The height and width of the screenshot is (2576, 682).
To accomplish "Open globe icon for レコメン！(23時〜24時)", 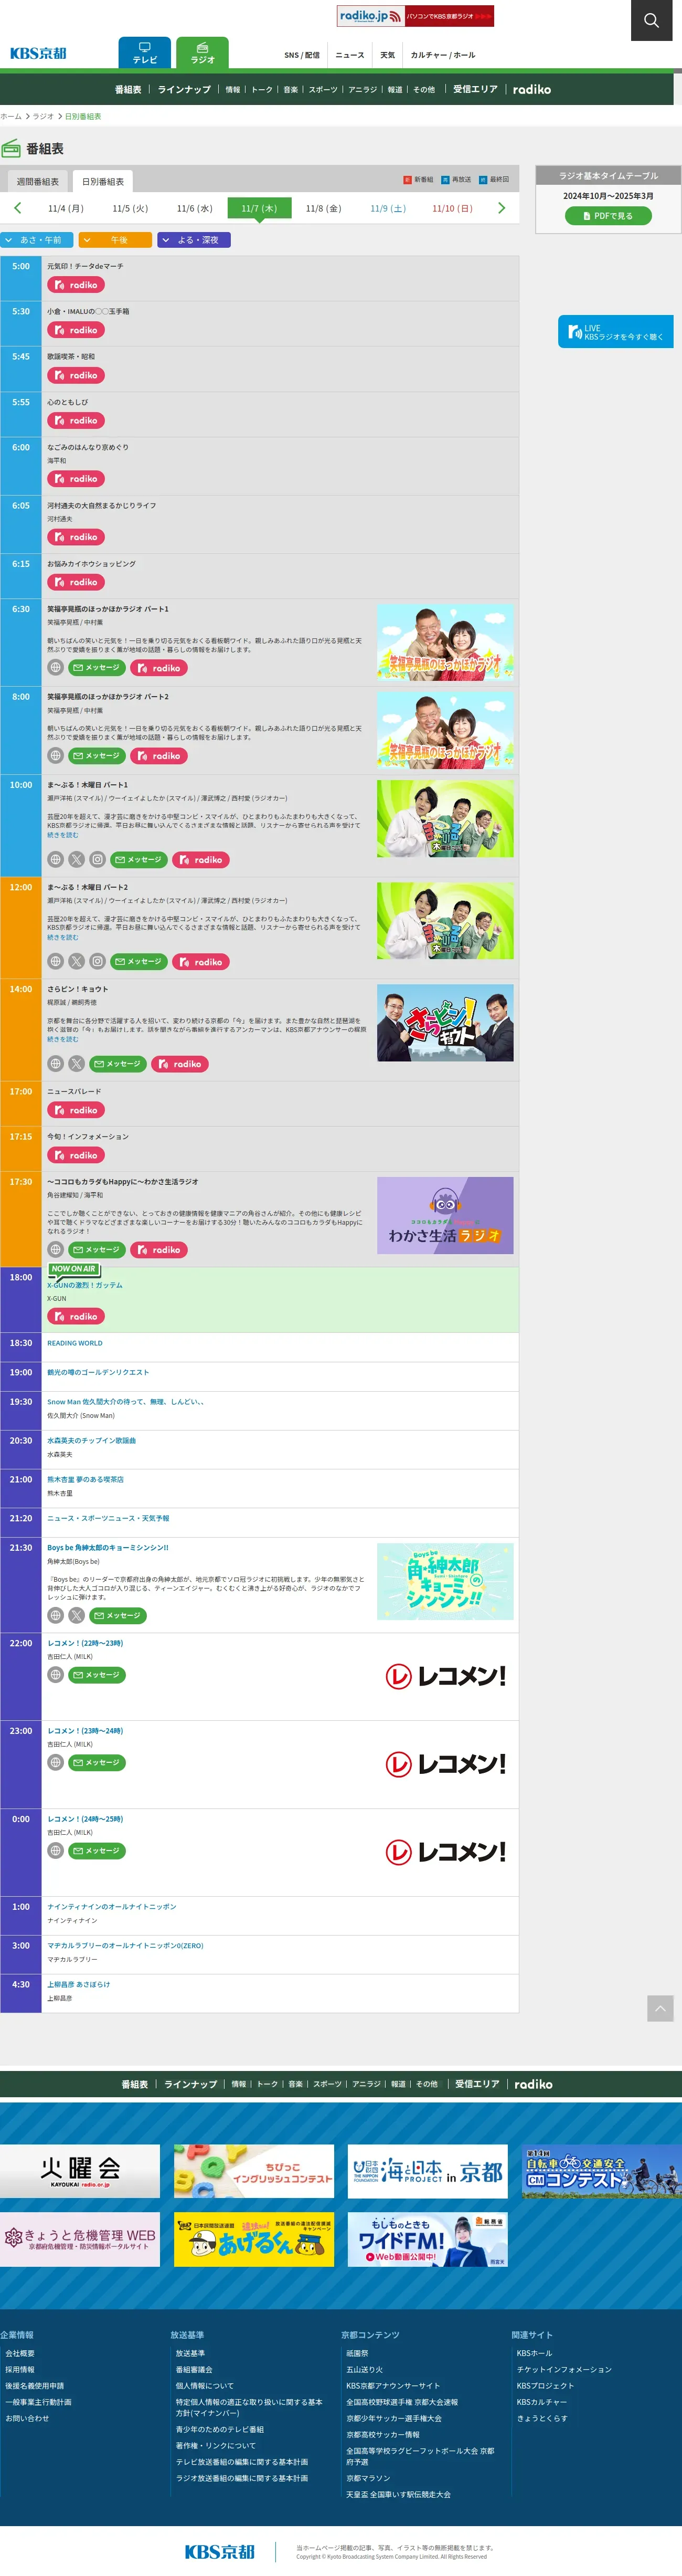I will (x=56, y=1763).
